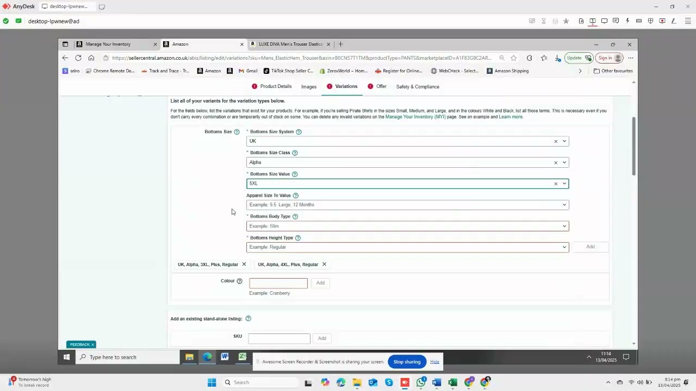This screenshot has height=391, width=696.
Task: Open local WhatsApp taskbar icon
Action: 421,382
